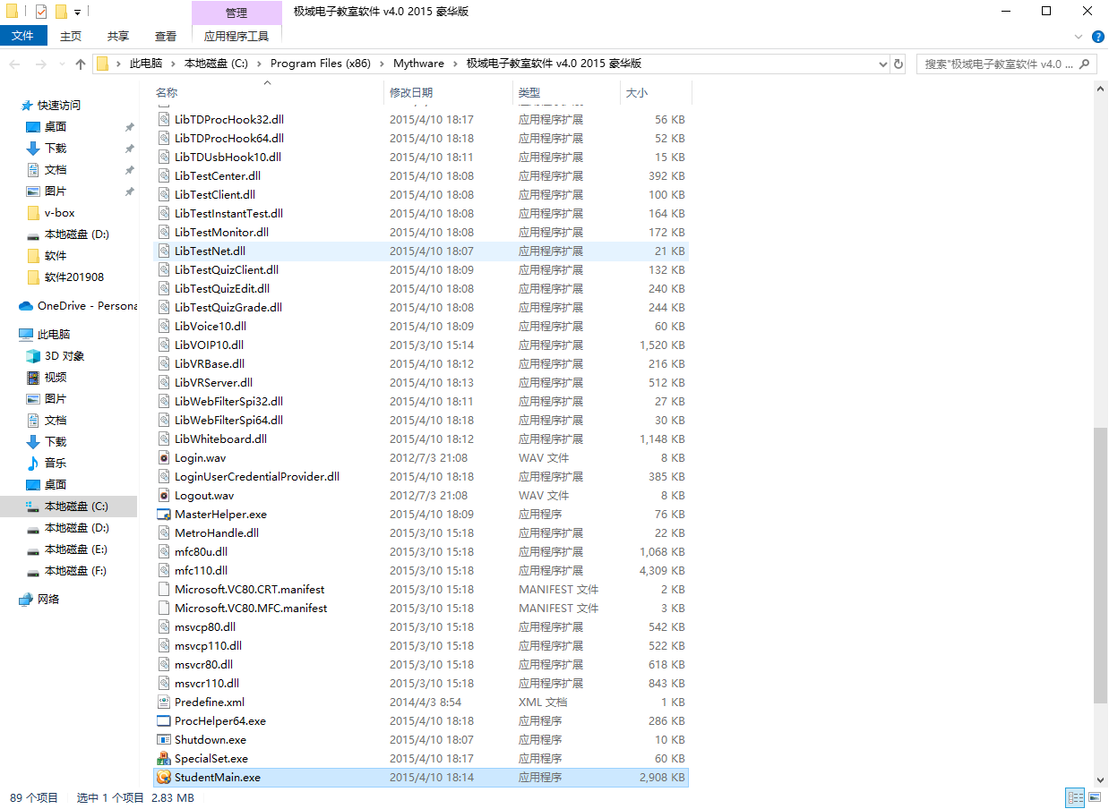Image resolution: width=1109 pixels, height=809 pixels.
Task: Click the Shutdown.exe file icon
Action: (163, 740)
